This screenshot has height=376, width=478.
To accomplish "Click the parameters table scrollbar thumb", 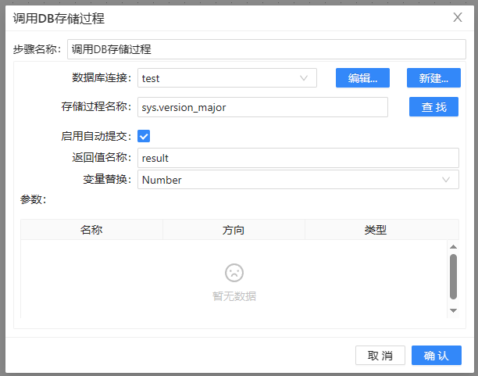I will click(453, 276).
